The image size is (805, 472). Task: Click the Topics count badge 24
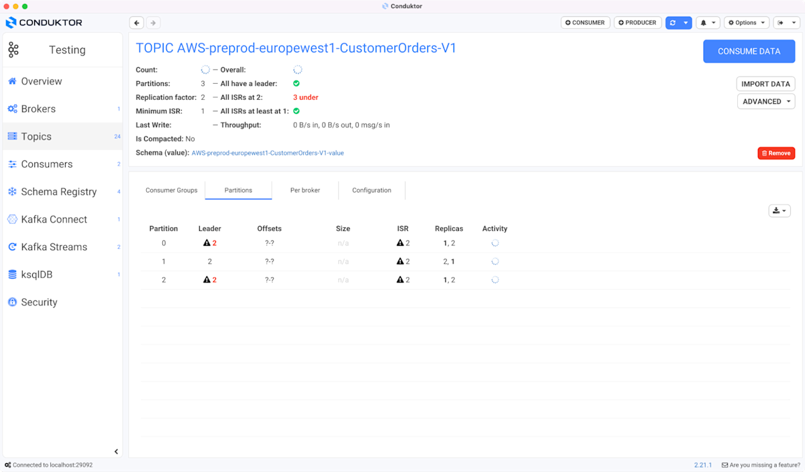tap(117, 137)
